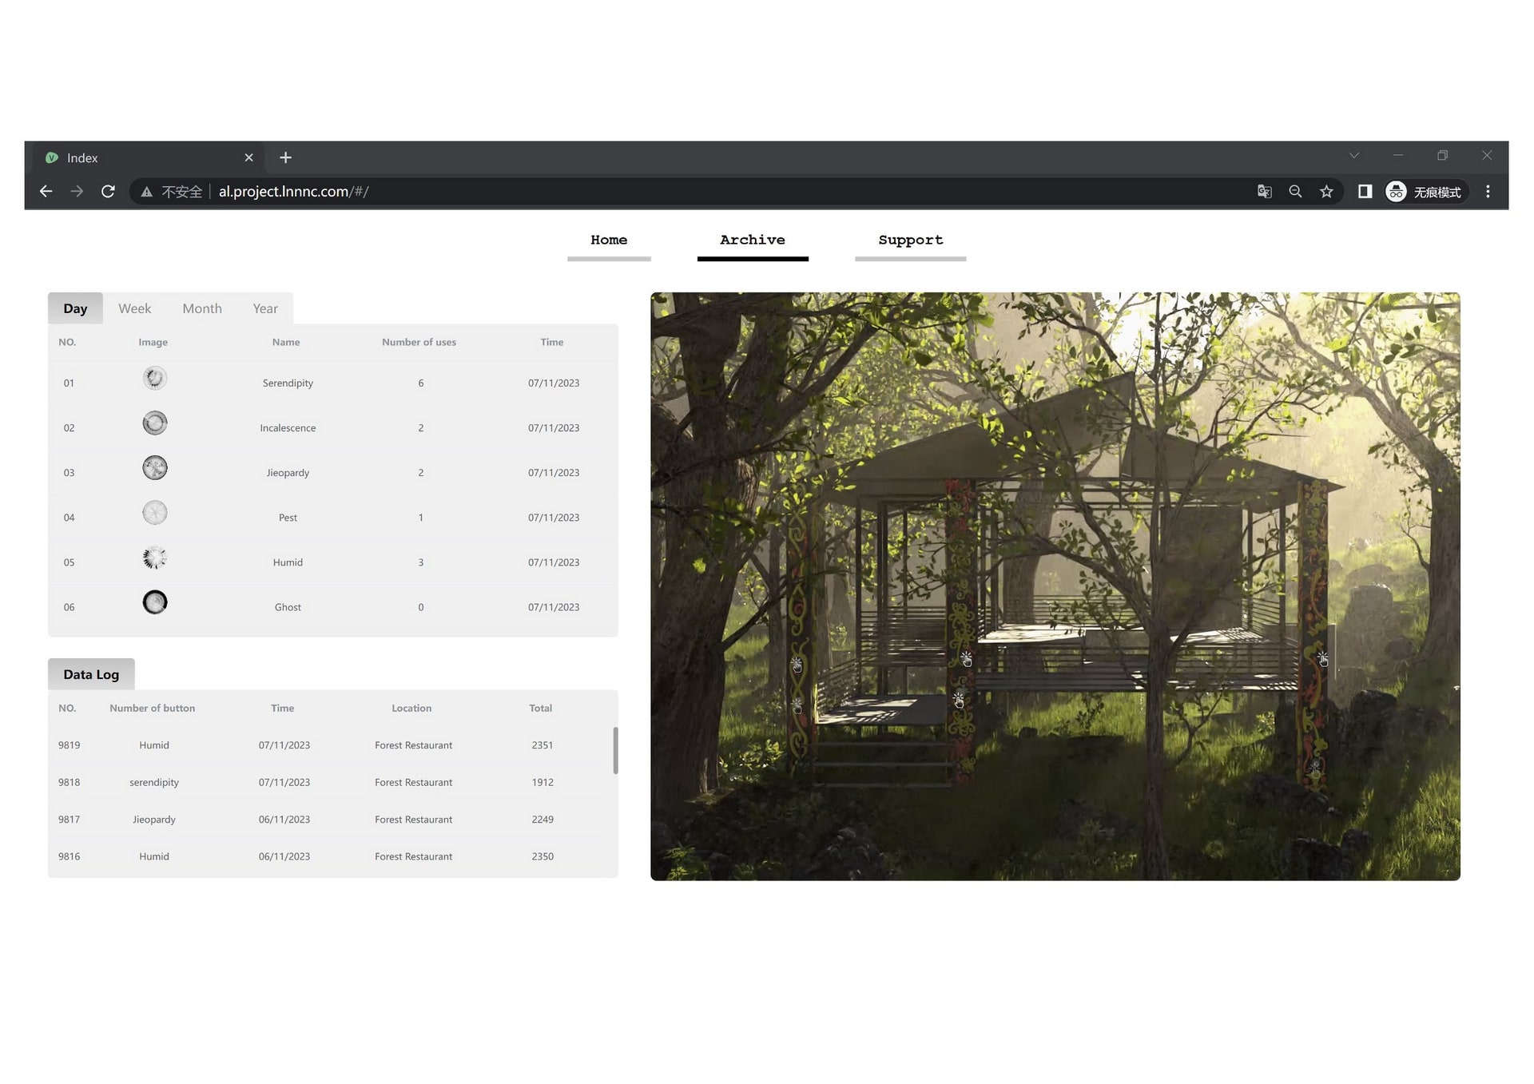Open the incognito profile button
The height and width of the screenshot is (1084, 1534).
coord(1425,192)
